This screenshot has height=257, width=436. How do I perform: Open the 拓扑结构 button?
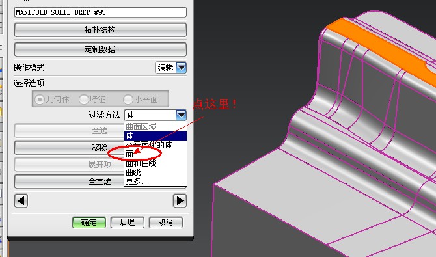[x=100, y=30]
